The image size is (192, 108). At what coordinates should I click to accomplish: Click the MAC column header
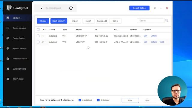(116, 30)
